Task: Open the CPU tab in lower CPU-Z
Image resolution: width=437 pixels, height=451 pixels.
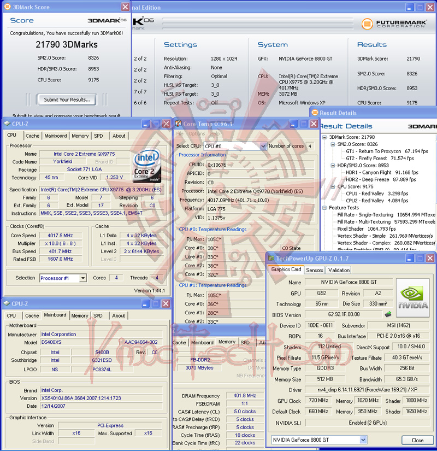Action: click(x=11, y=316)
